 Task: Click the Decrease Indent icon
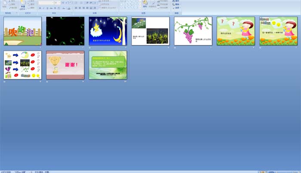87,3
